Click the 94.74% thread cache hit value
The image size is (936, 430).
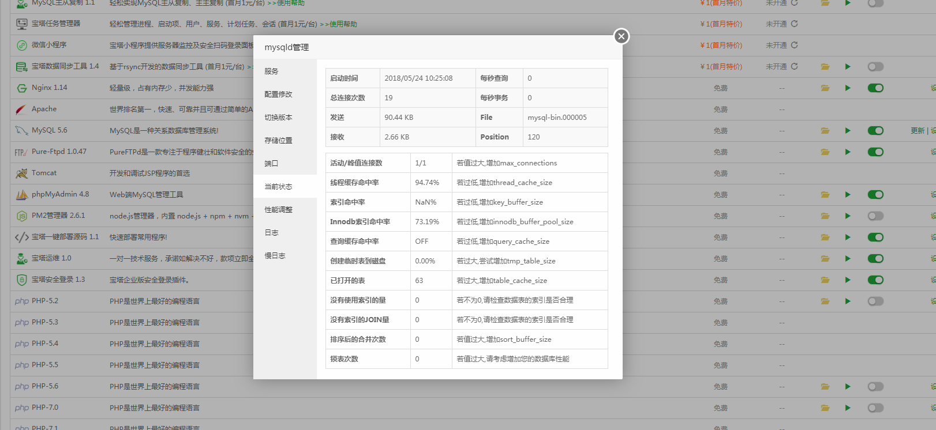pyautogui.click(x=427, y=182)
